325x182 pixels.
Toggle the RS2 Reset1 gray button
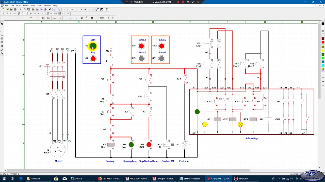pyautogui.click(x=161, y=59)
